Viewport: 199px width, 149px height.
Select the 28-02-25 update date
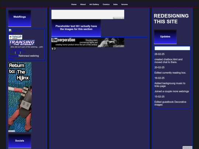[160, 54]
